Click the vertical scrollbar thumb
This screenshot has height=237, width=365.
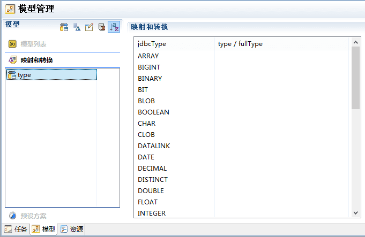356,78
